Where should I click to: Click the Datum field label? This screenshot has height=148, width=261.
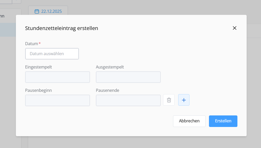(x=32, y=44)
